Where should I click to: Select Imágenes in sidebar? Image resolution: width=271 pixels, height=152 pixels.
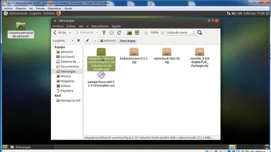(x=67, y=81)
